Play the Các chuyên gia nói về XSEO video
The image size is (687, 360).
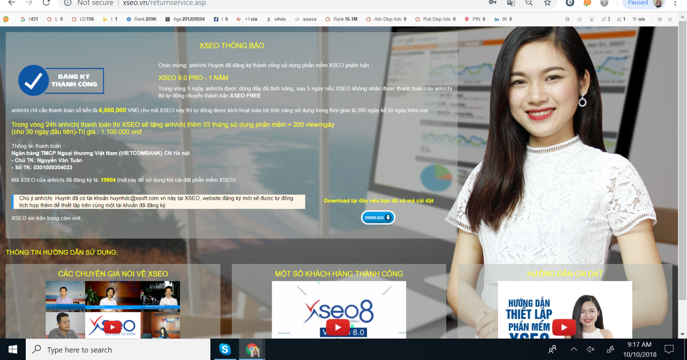click(112, 327)
